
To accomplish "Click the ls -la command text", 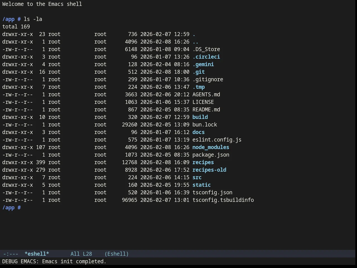I will [x=33, y=19].
